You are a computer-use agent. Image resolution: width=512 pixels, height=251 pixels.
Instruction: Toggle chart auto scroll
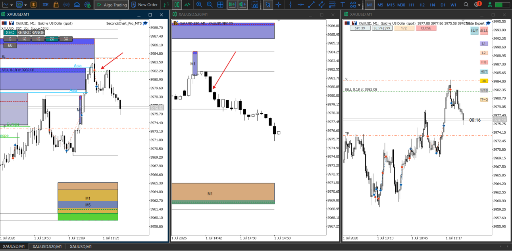232,5
